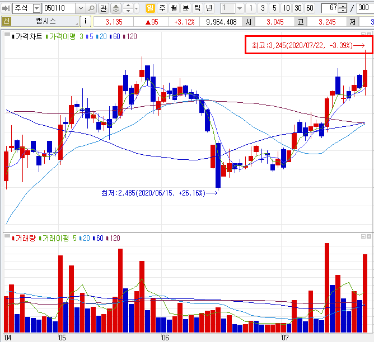The width and height of the screenshot is (374, 342).
Task: Switch to the 년 yearly chart
Action: pyautogui.click(x=209, y=8)
